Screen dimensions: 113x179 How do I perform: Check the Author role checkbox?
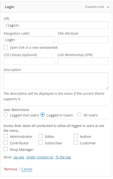click(76, 136)
